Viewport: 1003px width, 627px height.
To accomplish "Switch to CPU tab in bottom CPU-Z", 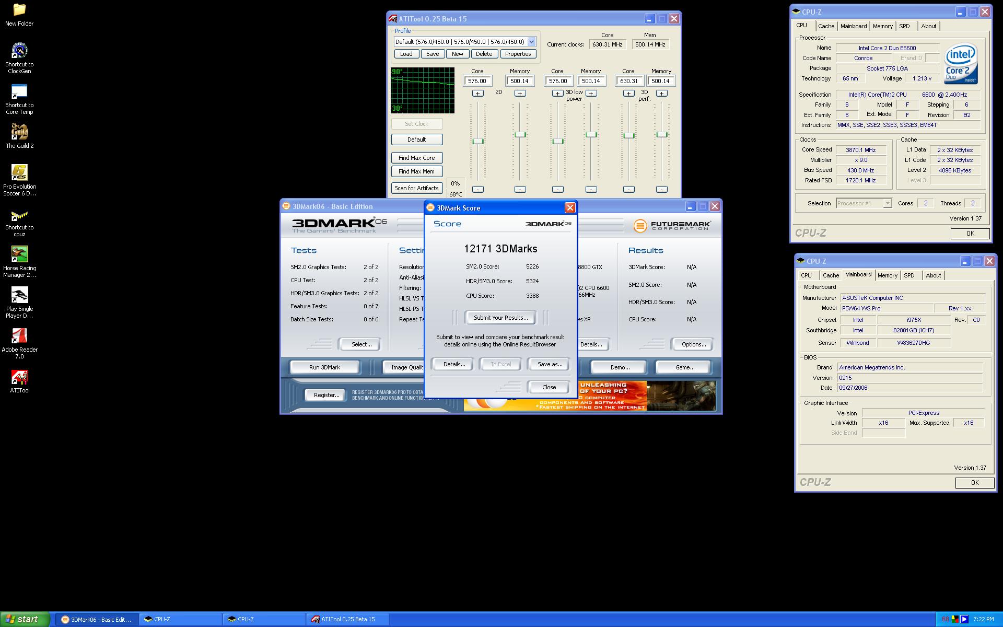I will pyautogui.click(x=806, y=275).
